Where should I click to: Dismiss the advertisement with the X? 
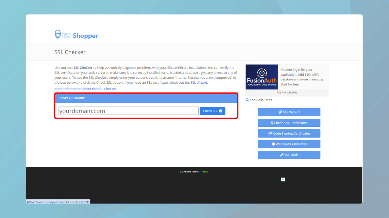click(283, 179)
